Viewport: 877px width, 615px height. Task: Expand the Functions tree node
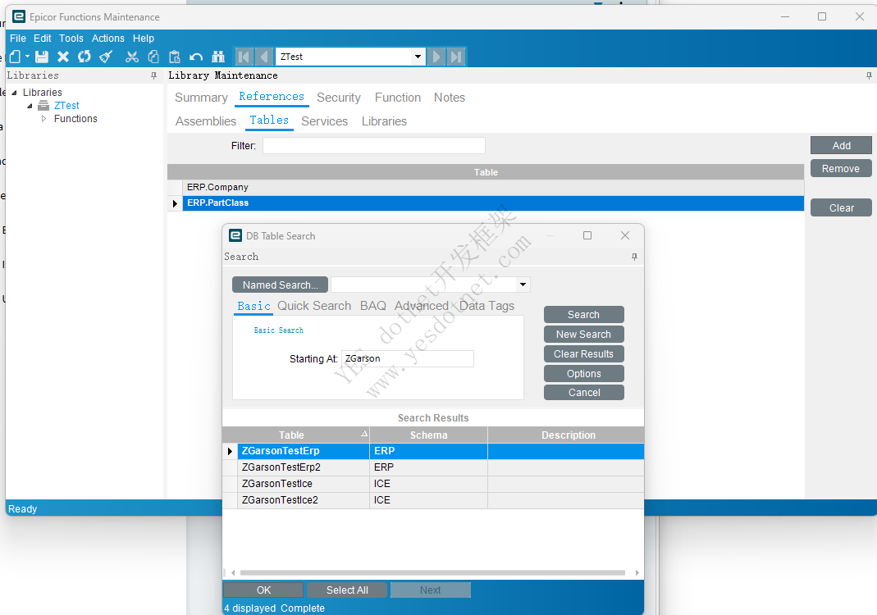(44, 119)
